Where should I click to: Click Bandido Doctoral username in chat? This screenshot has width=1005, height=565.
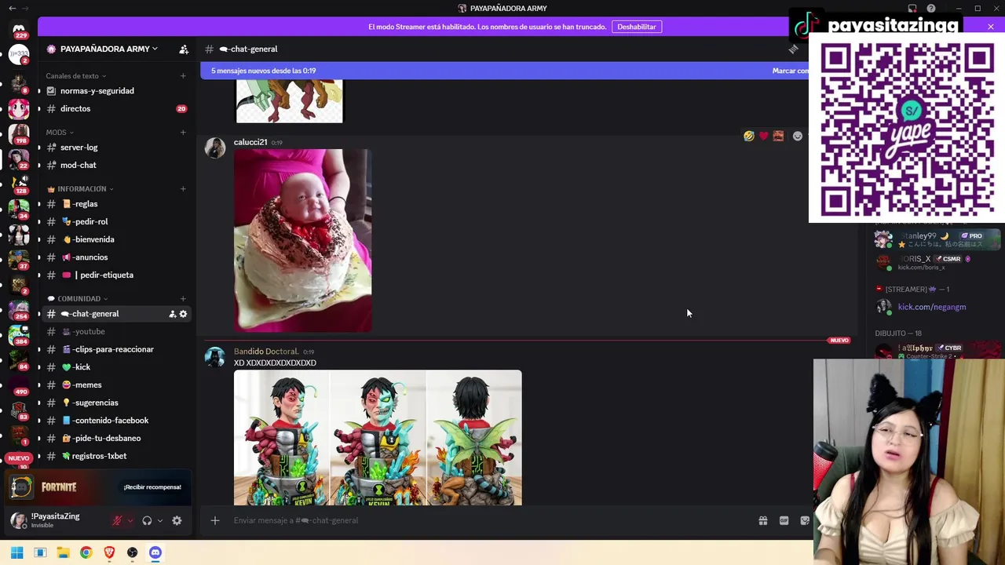(x=266, y=352)
